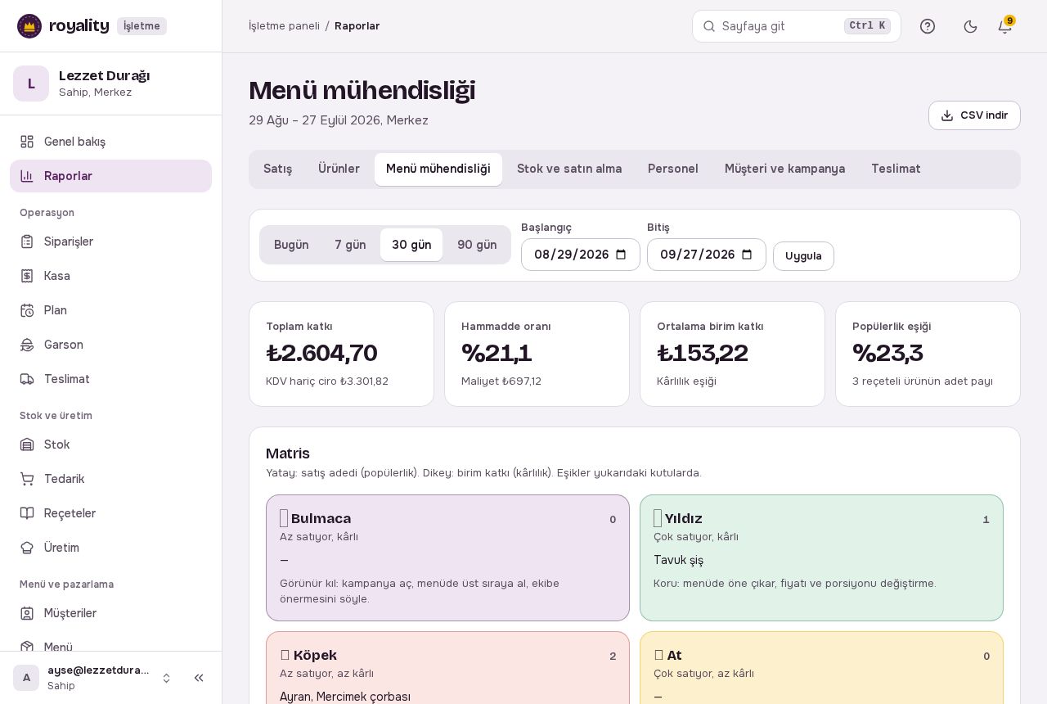Click the Lezzet Durağı L avatar
This screenshot has height=704, width=1047.
tap(31, 83)
